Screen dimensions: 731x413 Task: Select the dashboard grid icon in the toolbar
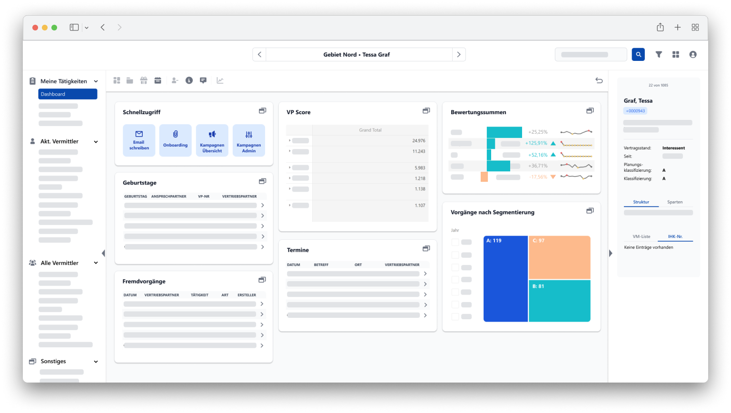(x=117, y=80)
